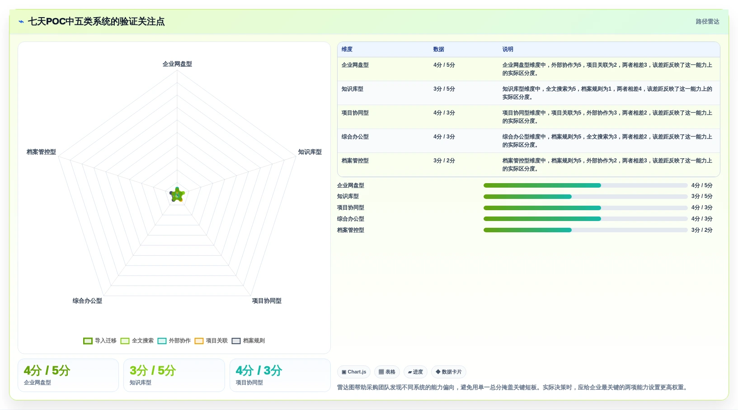
Task: Click the lightning icon beside the title
Action: pos(21,22)
